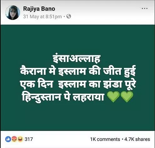
Task: Select the word हिन्दुस्तान in the post
Action: click(41, 97)
